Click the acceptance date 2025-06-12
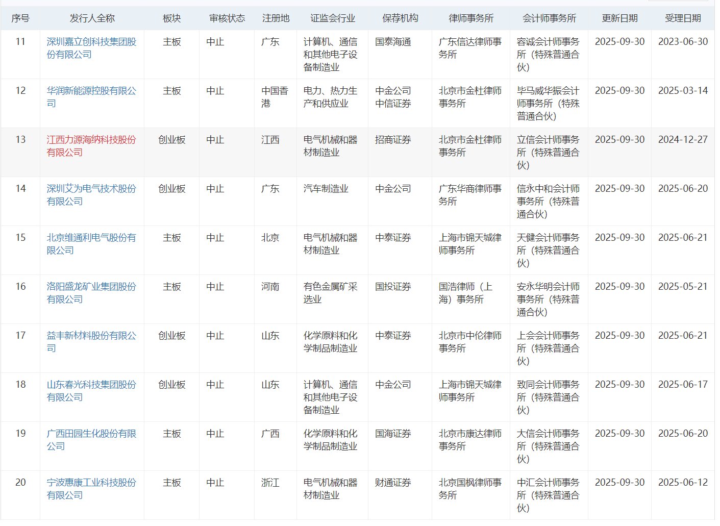 [x=683, y=483]
